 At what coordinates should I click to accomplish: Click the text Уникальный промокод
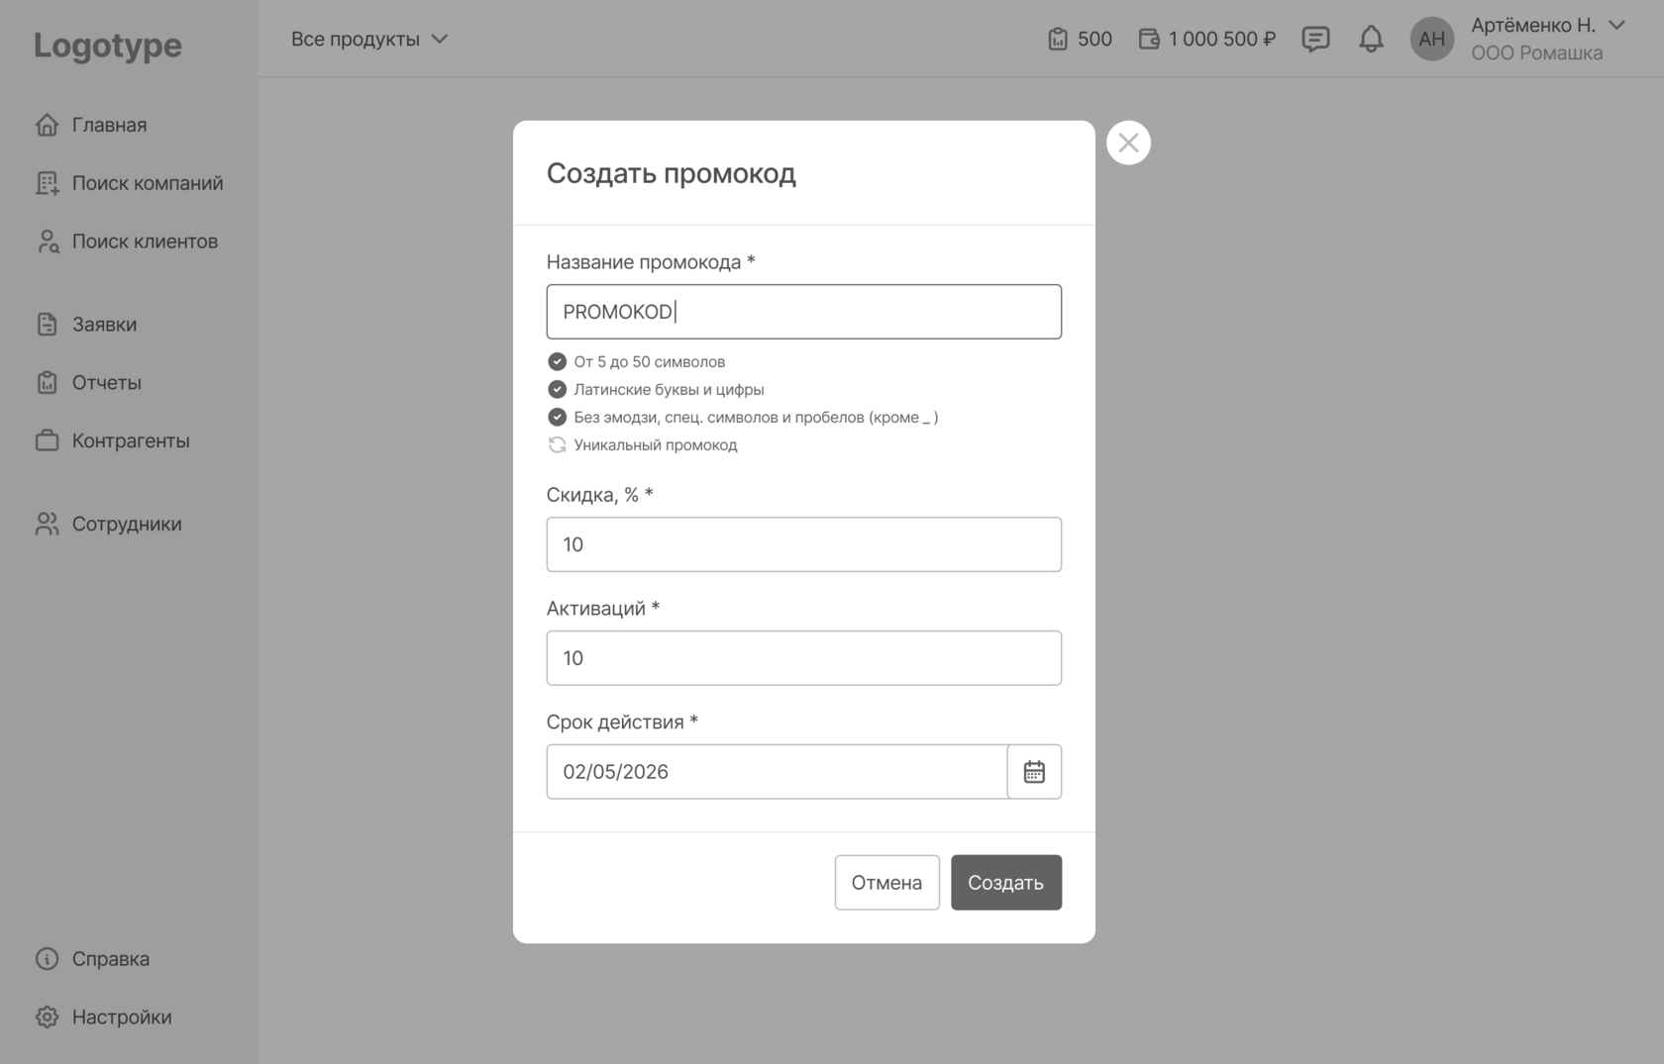(656, 444)
